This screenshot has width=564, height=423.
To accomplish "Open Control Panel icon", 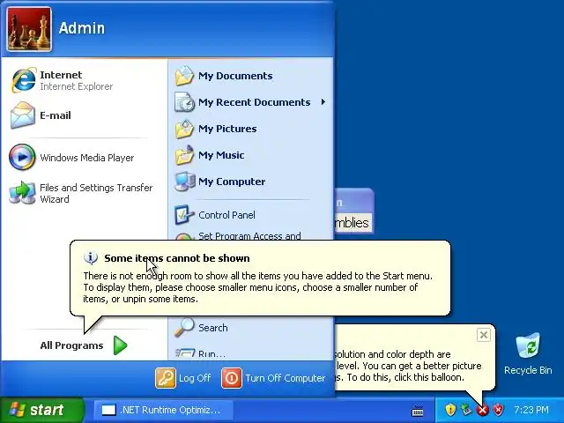I will [184, 215].
